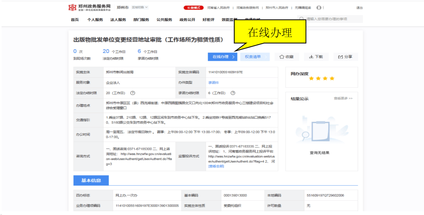Click the search magnifier icon

tap(302, 19)
